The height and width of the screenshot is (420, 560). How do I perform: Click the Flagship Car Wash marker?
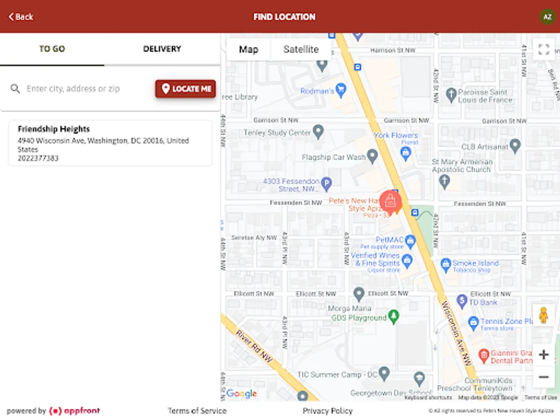tap(372, 156)
